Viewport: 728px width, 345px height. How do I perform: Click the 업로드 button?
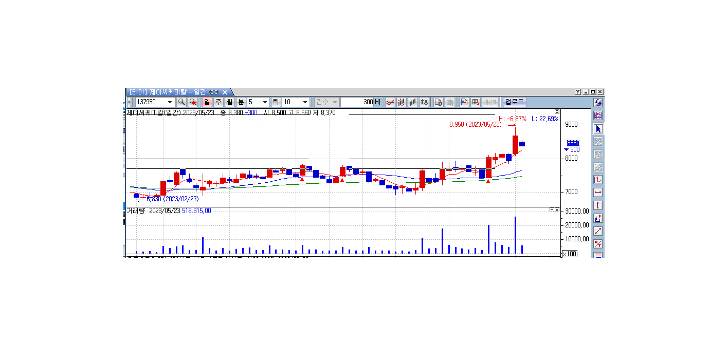pos(514,102)
